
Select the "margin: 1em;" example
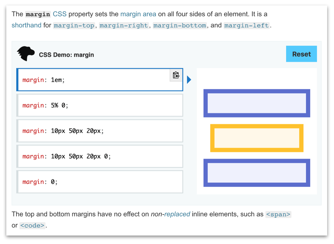100,80
